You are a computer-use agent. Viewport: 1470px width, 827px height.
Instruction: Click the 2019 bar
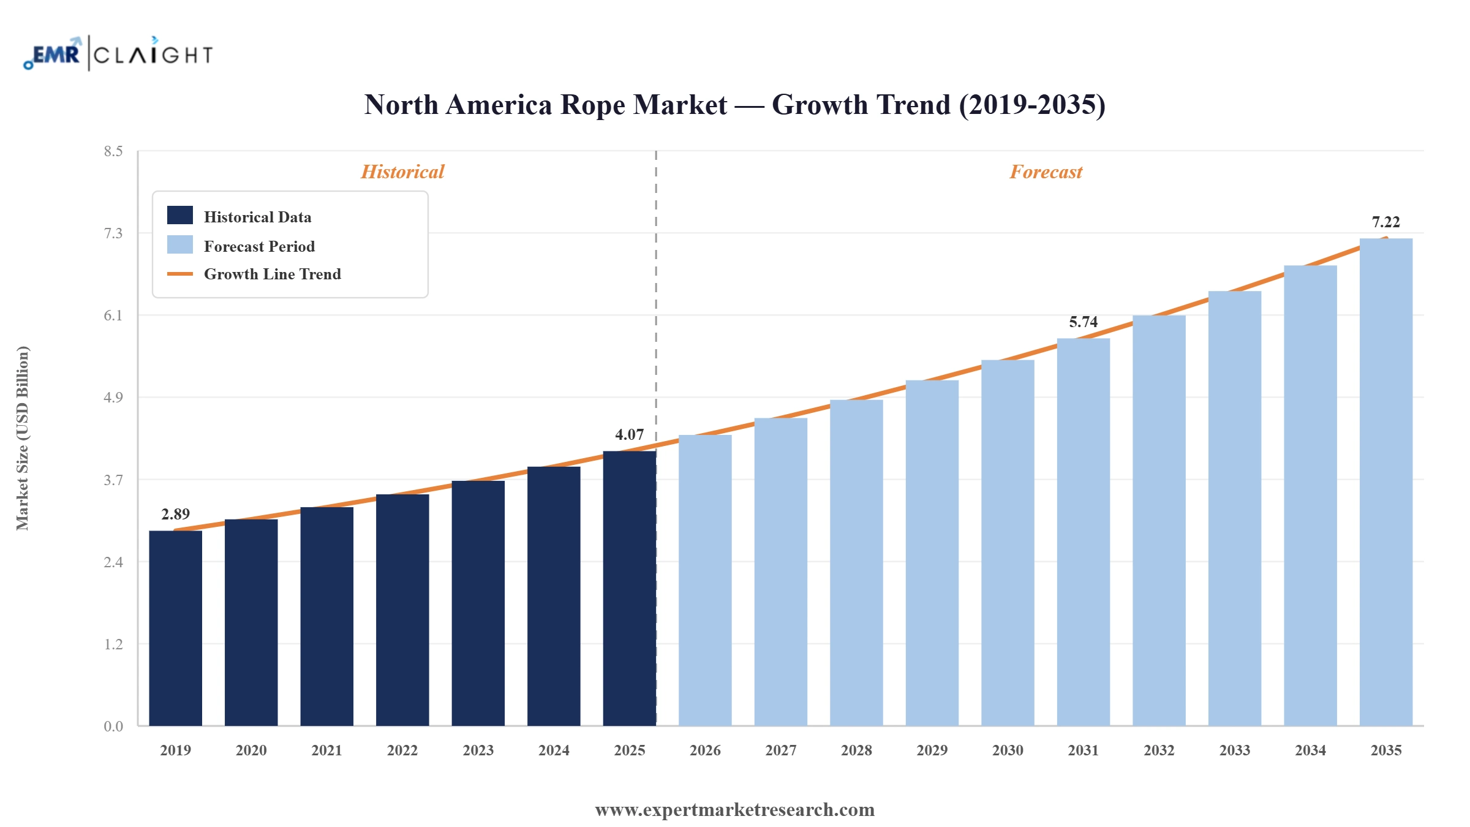[x=176, y=628]
